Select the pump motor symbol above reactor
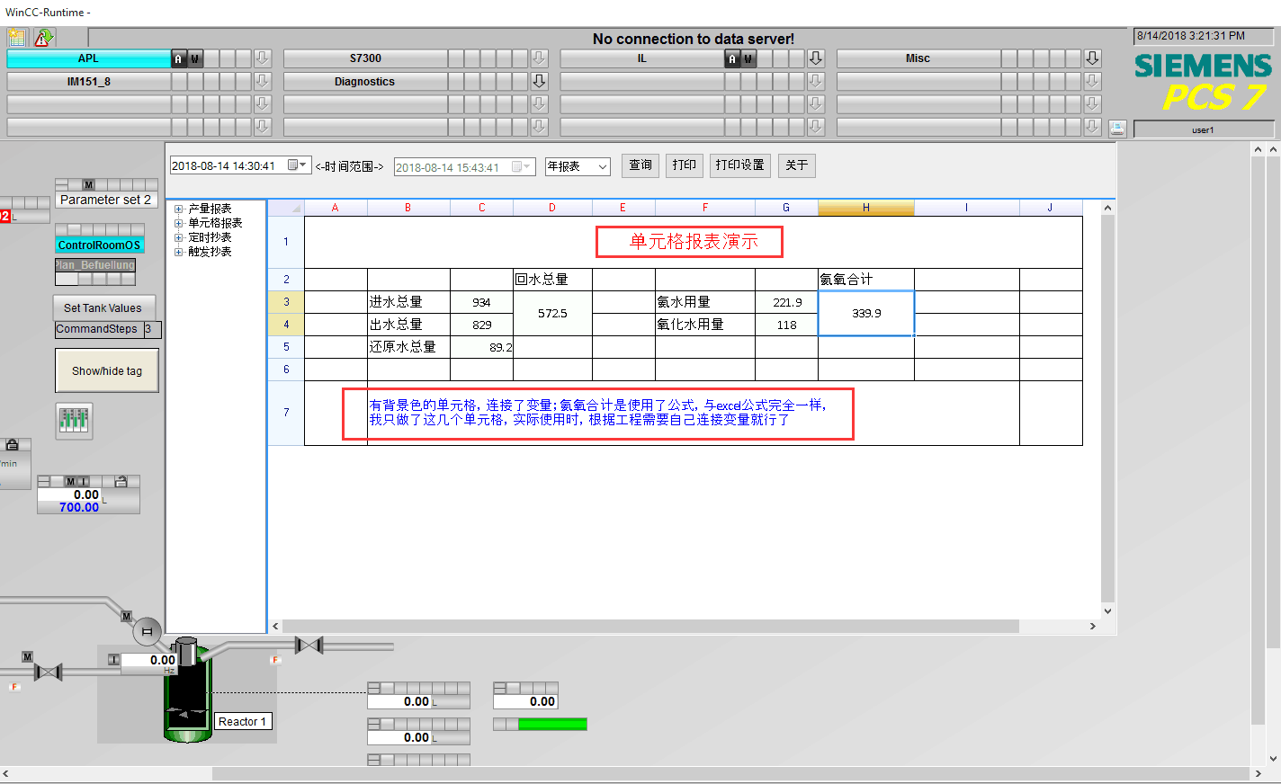The height and width of the screenshot is (784, 1281). [x=147, y=631]
